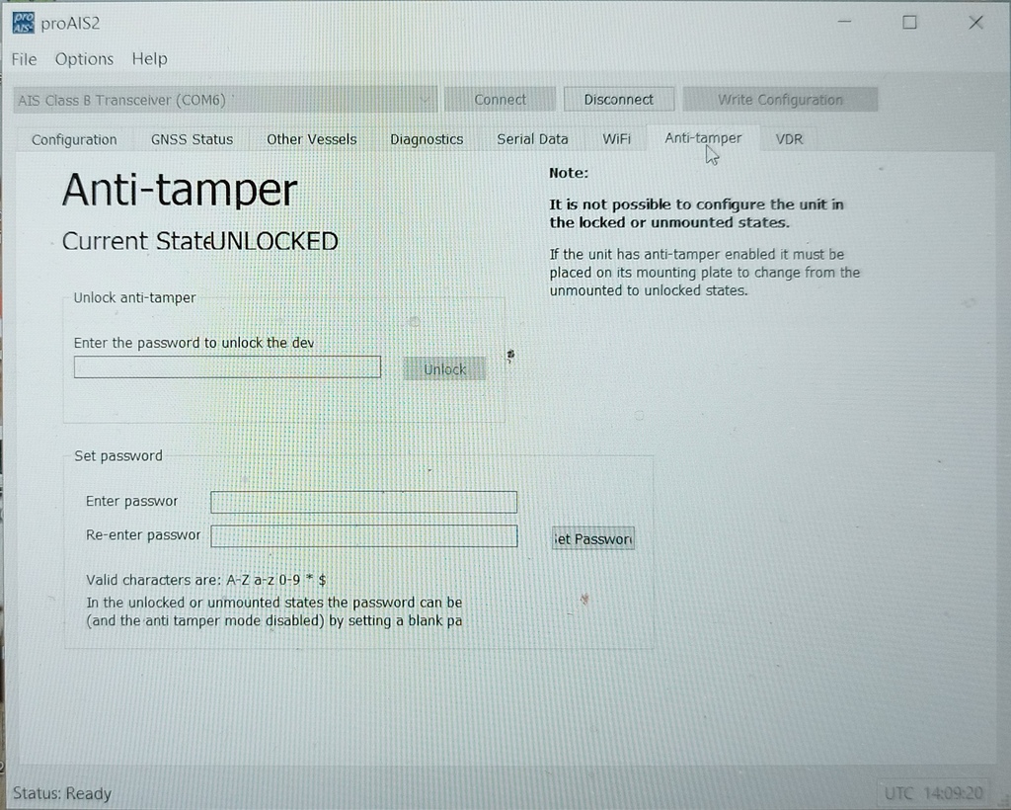Viewport: 1011px width, 810px height.
Task: Focus the Re-enter password field
Action: click(x=363, y=535)
